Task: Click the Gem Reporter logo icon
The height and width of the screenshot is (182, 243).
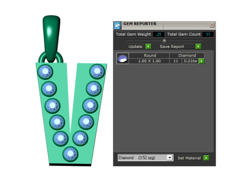Action: (117, 25)
